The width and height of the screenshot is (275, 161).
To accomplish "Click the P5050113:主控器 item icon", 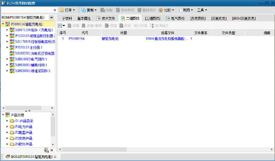I will coord(12,48).
